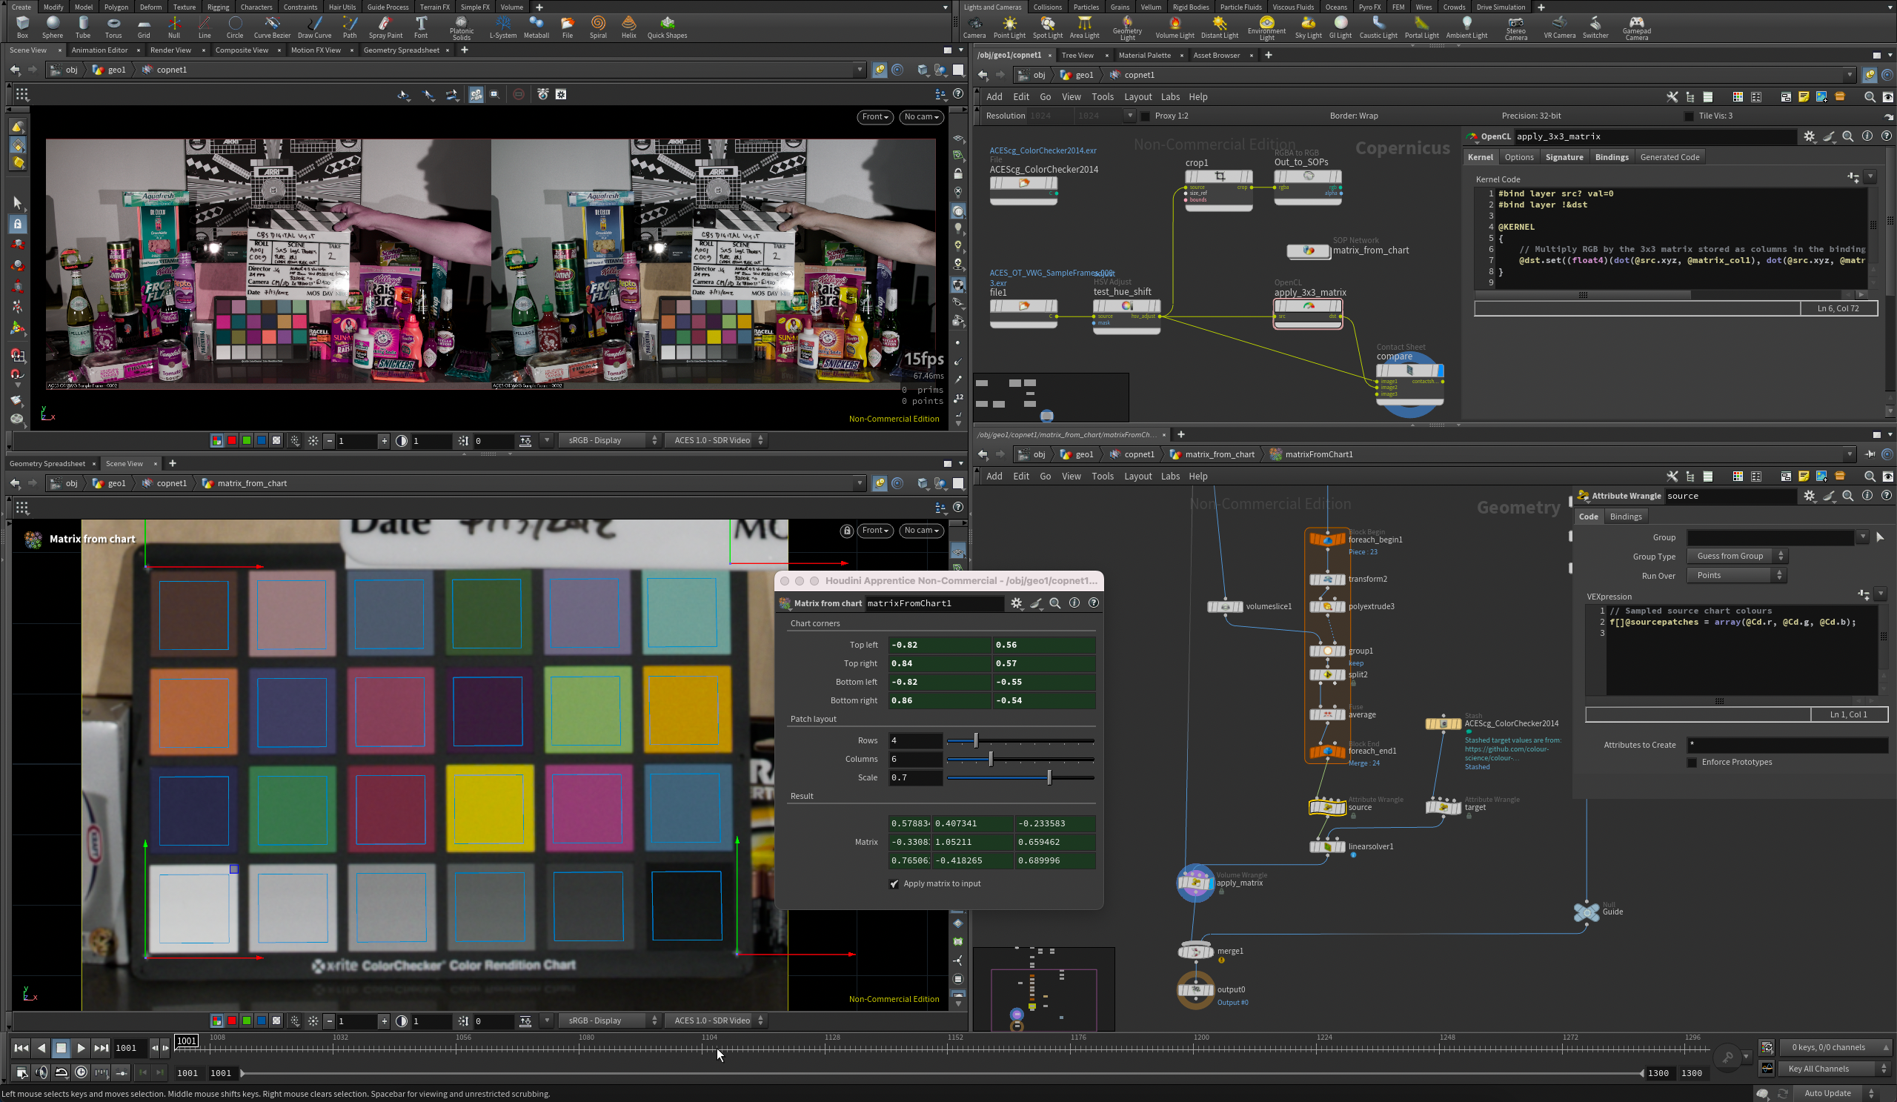
Task: Switch to the Bindings tab in OpenCL panel
Action: click(x=1611, y=157)
